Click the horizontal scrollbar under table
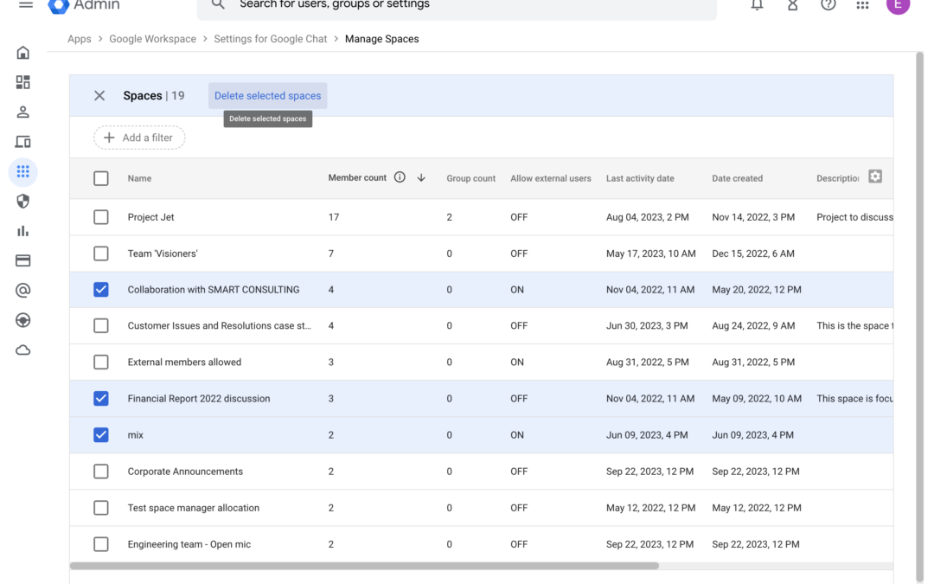The image size is (934, 584). point(365,566)
